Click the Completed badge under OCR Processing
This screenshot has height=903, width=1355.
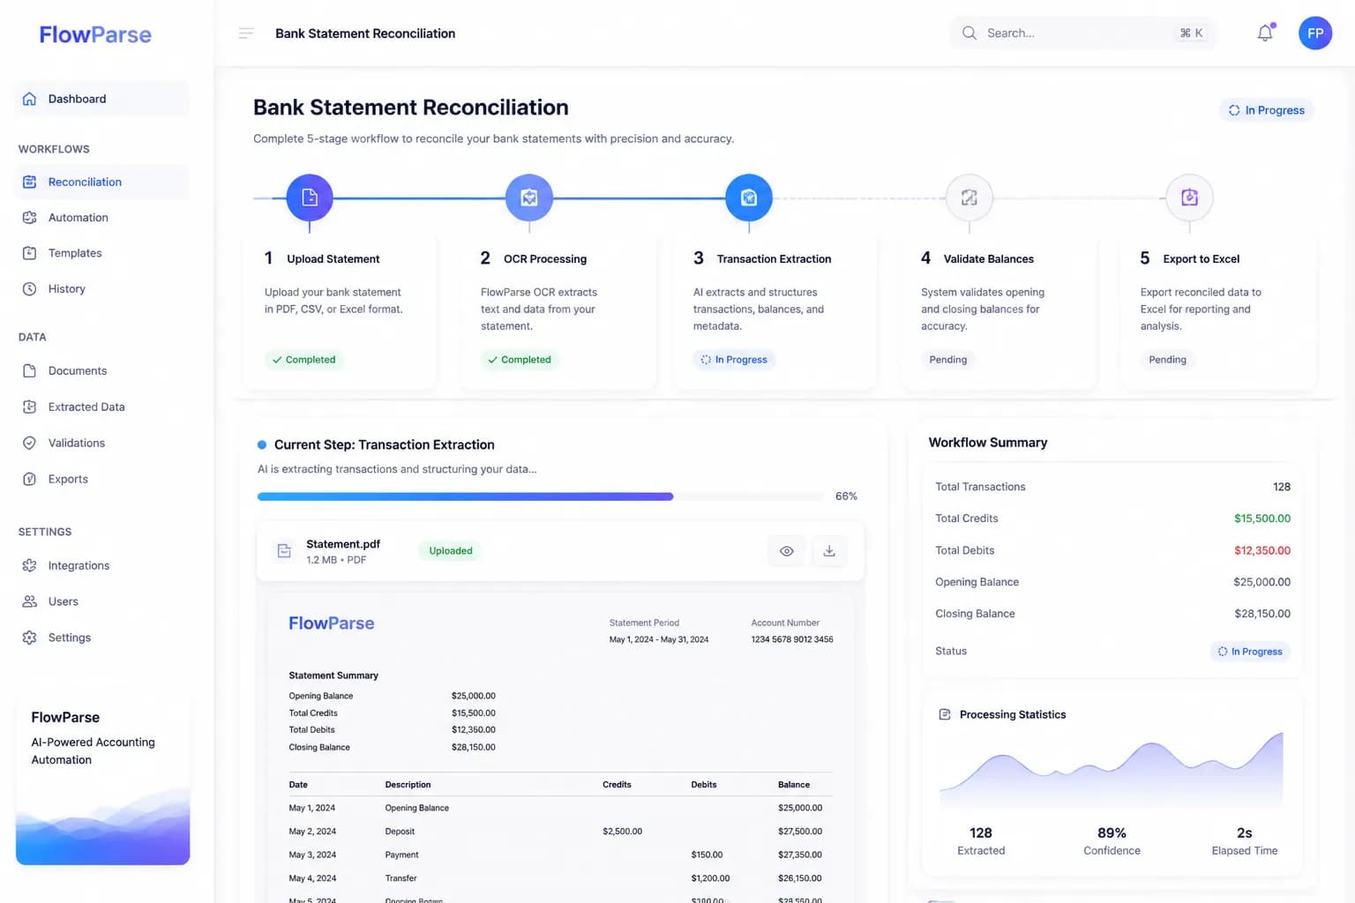(520, 360)
